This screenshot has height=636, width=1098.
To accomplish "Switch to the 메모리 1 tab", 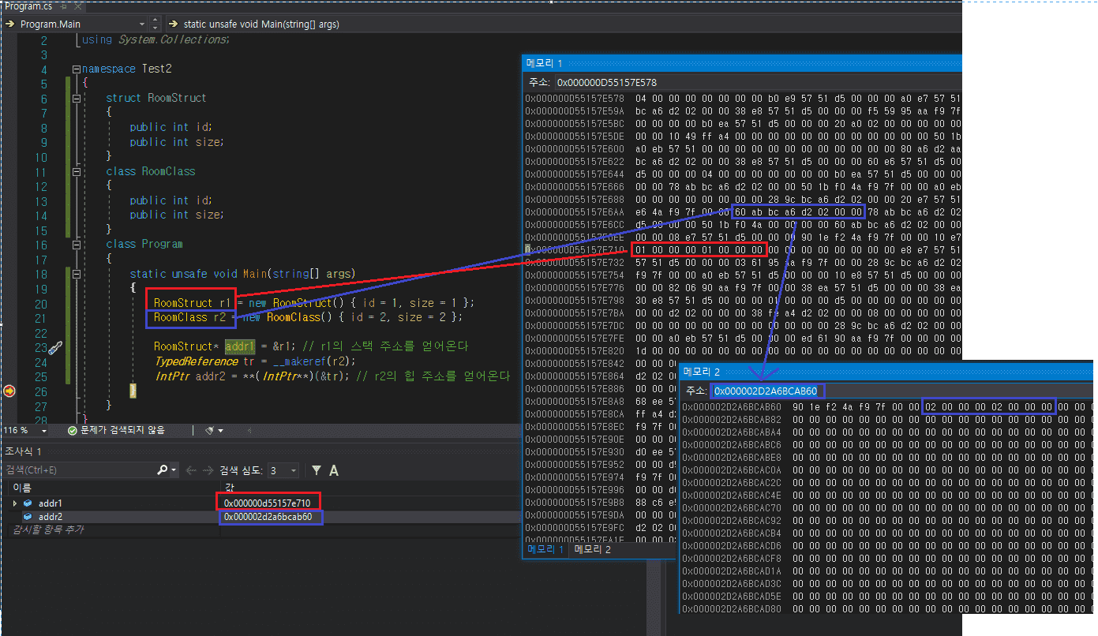I will [x=545, y=549].
